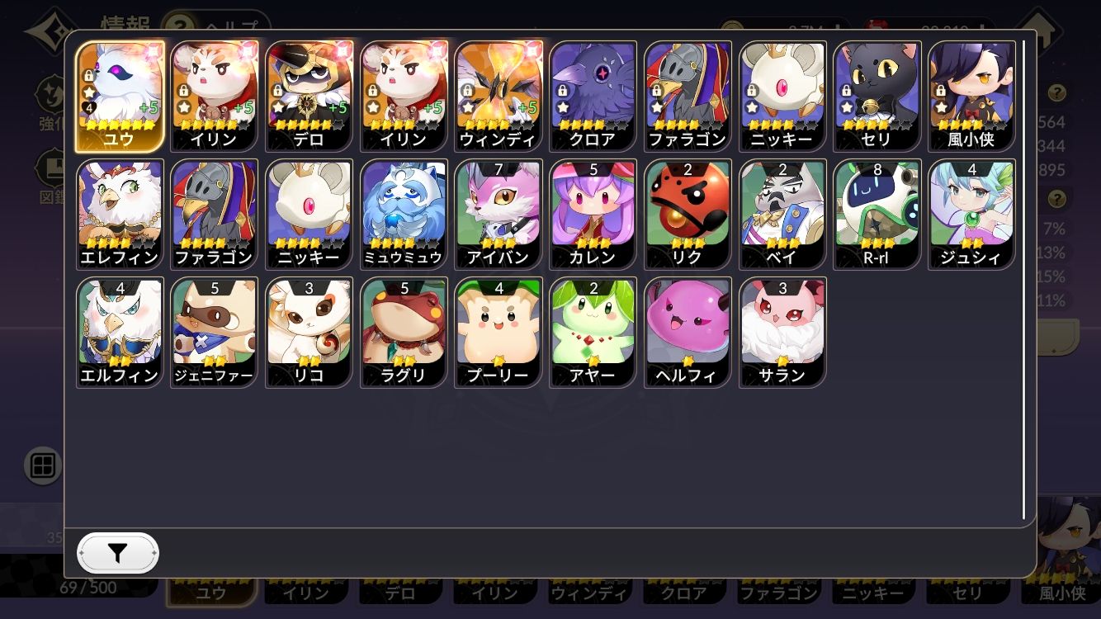This screenshot has width=1101, height=619.
Task: Choose the プーリー mushroom character card
Action: (499, 333)
